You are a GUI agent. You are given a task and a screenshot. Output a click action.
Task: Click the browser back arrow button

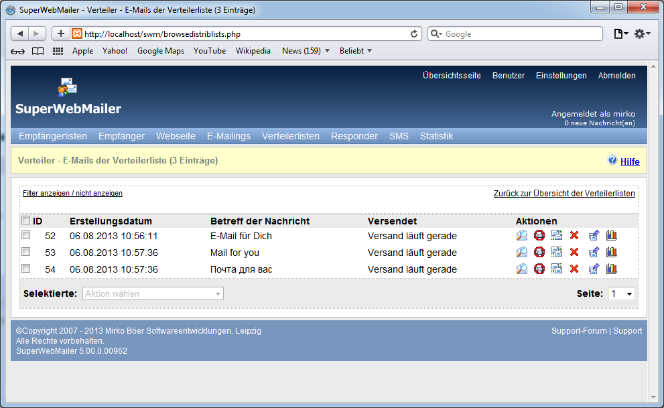coord(19,33)
